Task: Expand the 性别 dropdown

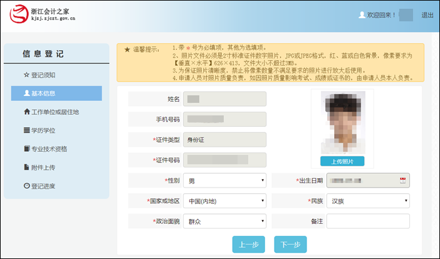Action: coord(224,181)
